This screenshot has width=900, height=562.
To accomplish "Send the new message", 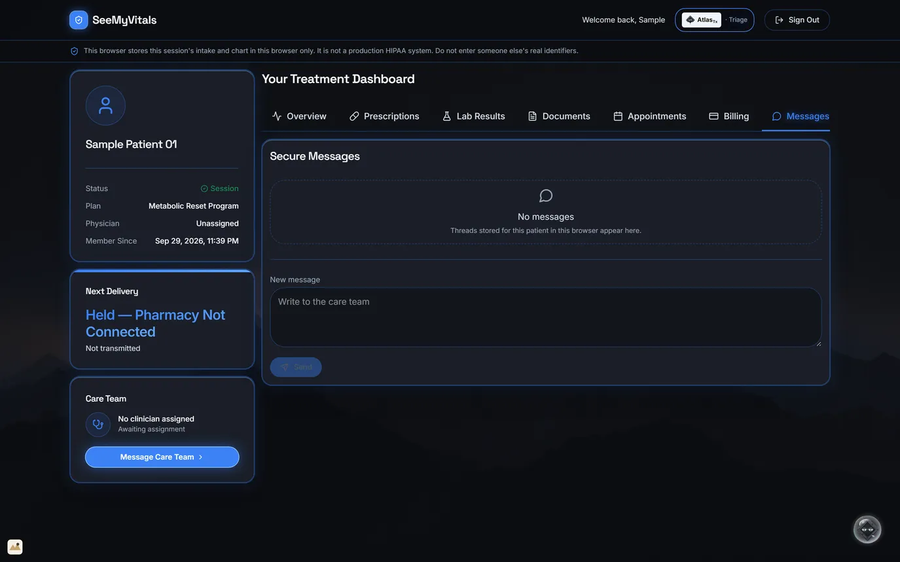I will tap(296, 367).
